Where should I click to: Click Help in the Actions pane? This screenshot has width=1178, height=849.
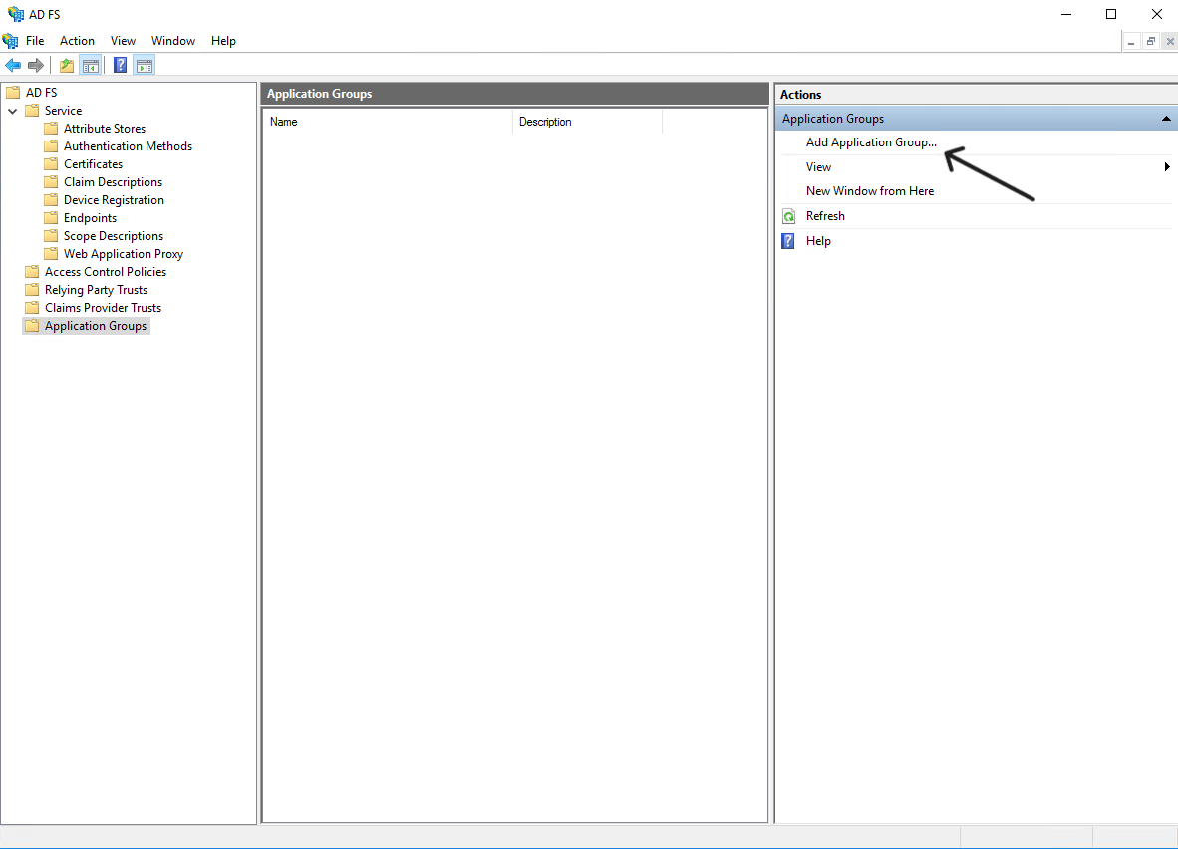click(819, 241)
